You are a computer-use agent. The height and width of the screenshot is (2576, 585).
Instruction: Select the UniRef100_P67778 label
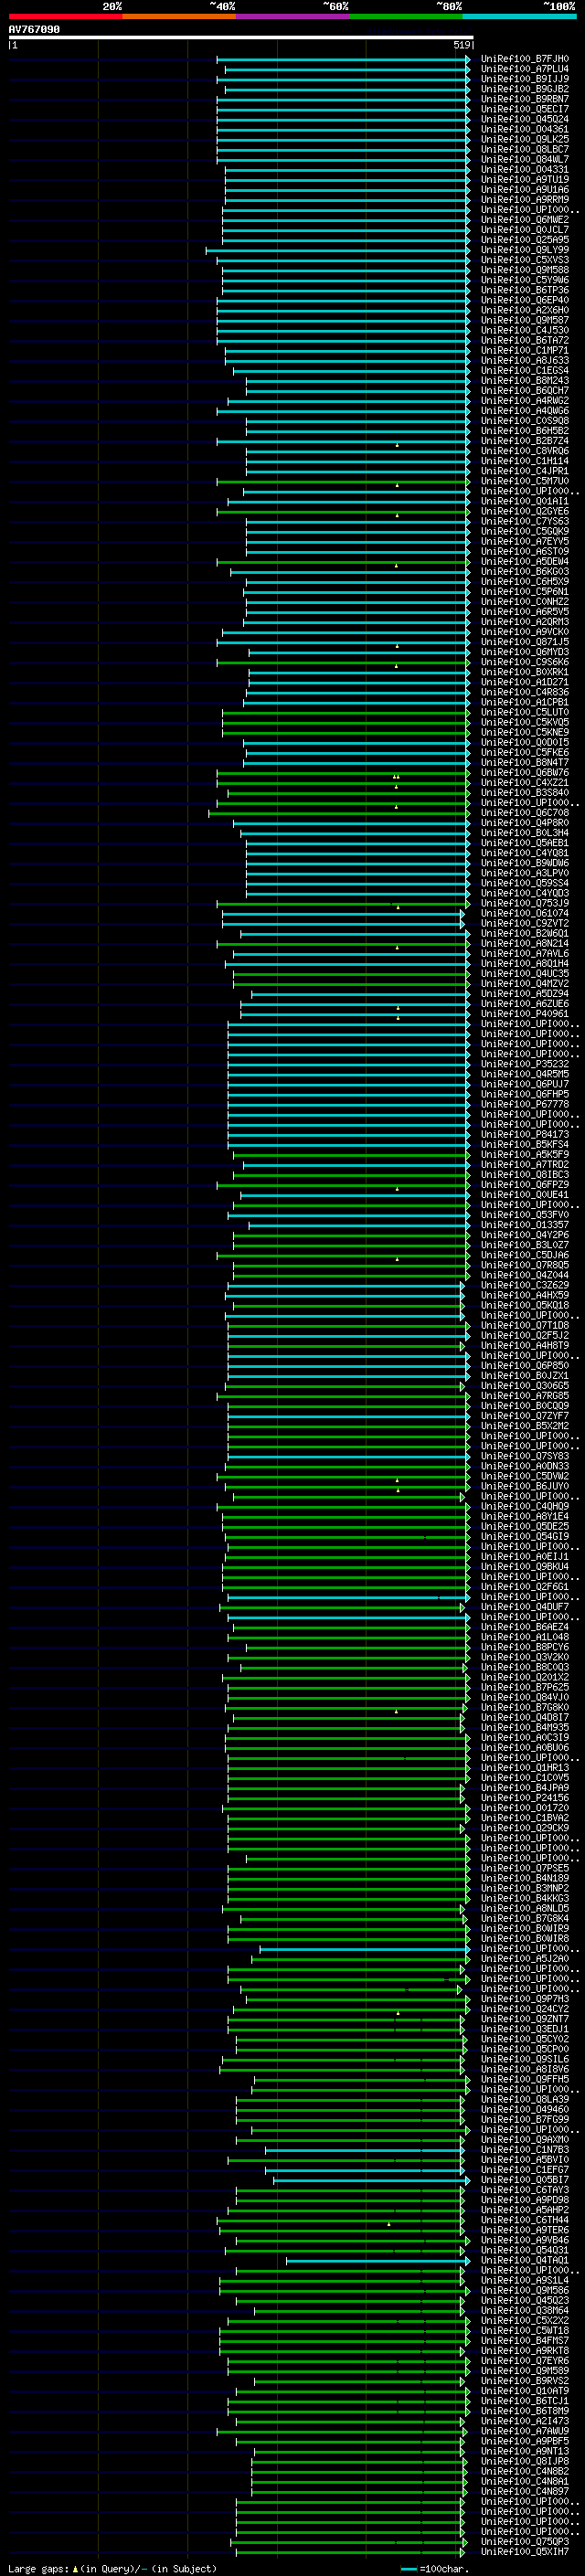click(525, 1105)
